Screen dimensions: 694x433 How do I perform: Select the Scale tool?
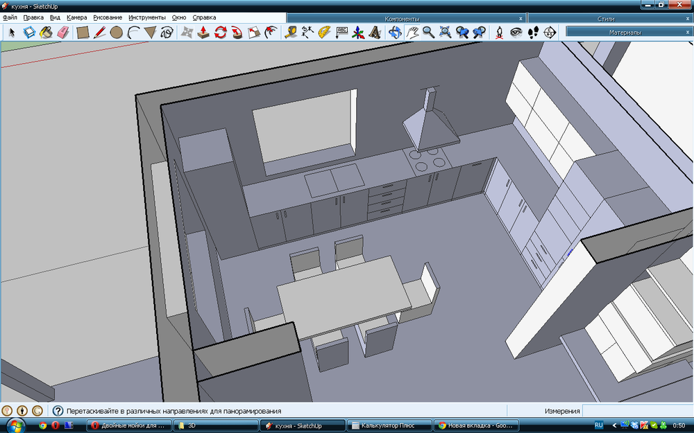pyautogui.click(x=253, y=33)
